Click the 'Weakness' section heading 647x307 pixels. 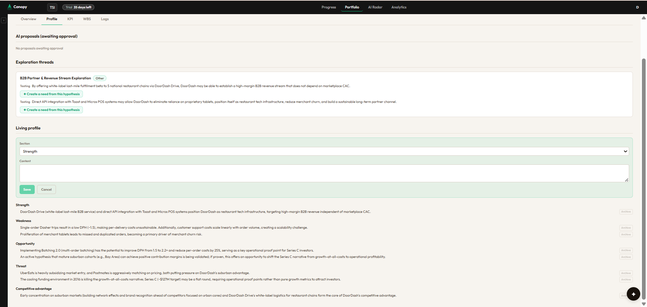coord(23,221)
